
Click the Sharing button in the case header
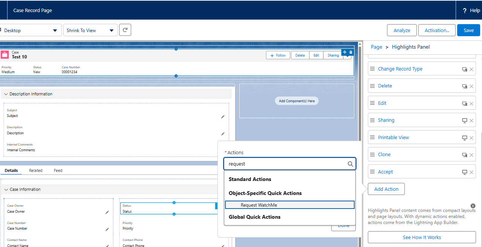click(333, 55)
